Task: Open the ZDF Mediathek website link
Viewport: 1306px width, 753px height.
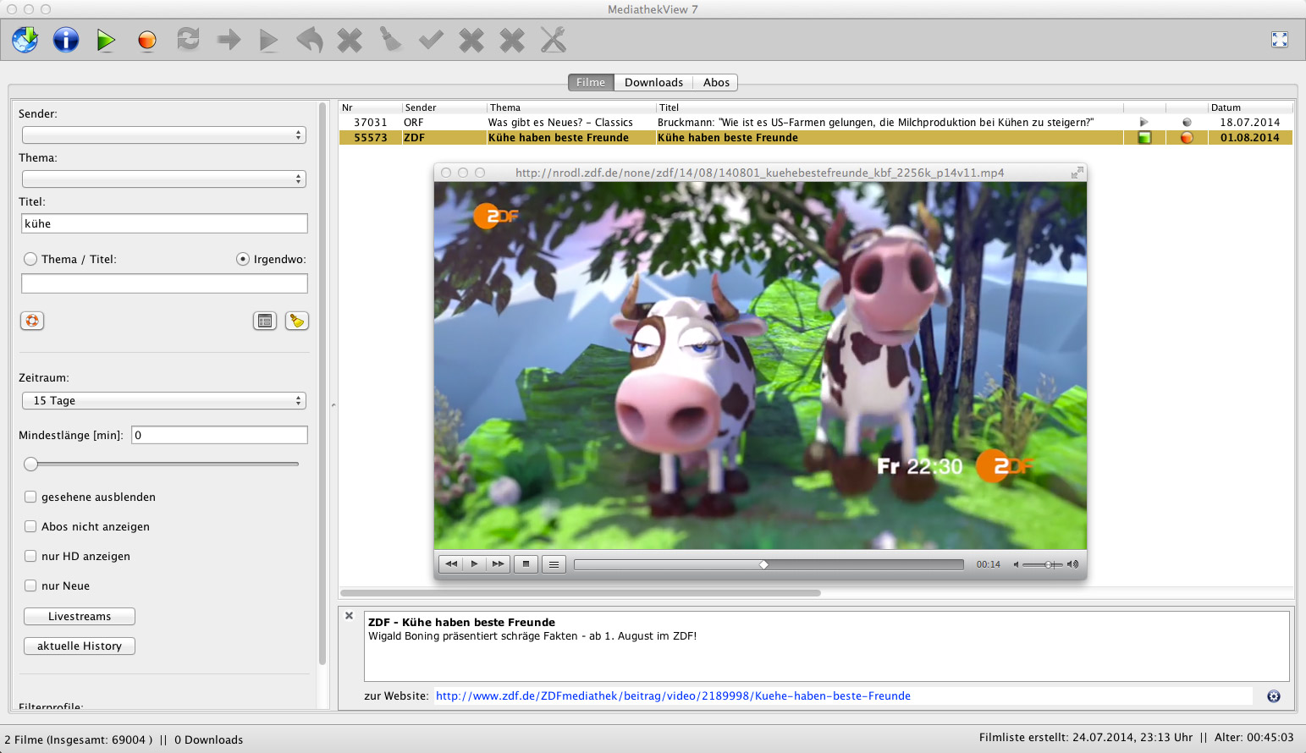Action: click(673, 696)
